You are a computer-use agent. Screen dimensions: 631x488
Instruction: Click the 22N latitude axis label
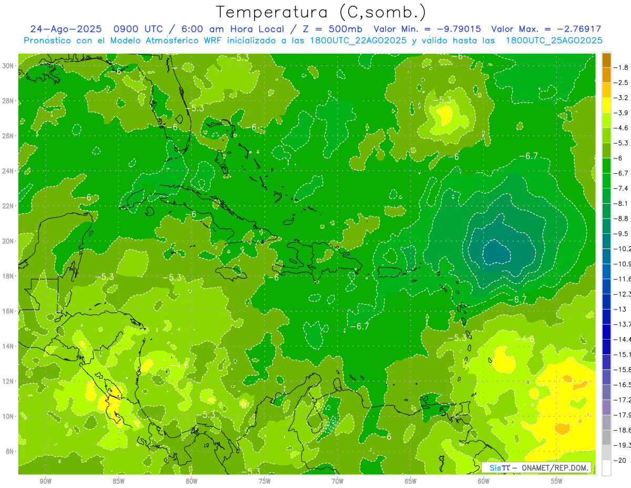[9, 206]
